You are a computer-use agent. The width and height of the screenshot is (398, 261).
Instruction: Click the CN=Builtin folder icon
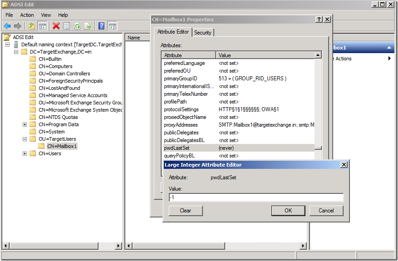point(33,59)
